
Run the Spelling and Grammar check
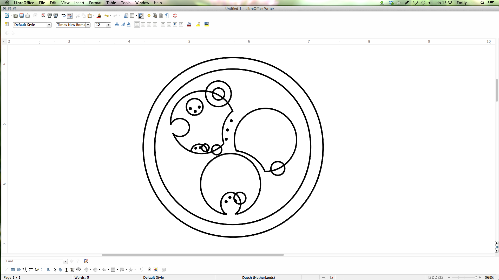64,16
